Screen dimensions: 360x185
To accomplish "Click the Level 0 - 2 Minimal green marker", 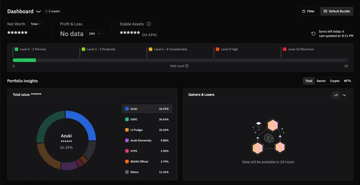I will [x=16, y=49].
